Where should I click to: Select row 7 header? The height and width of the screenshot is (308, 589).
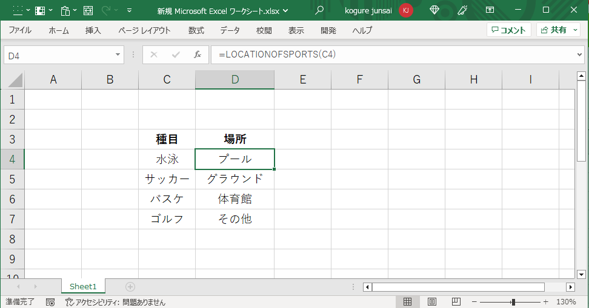click(x=12, y=219)
